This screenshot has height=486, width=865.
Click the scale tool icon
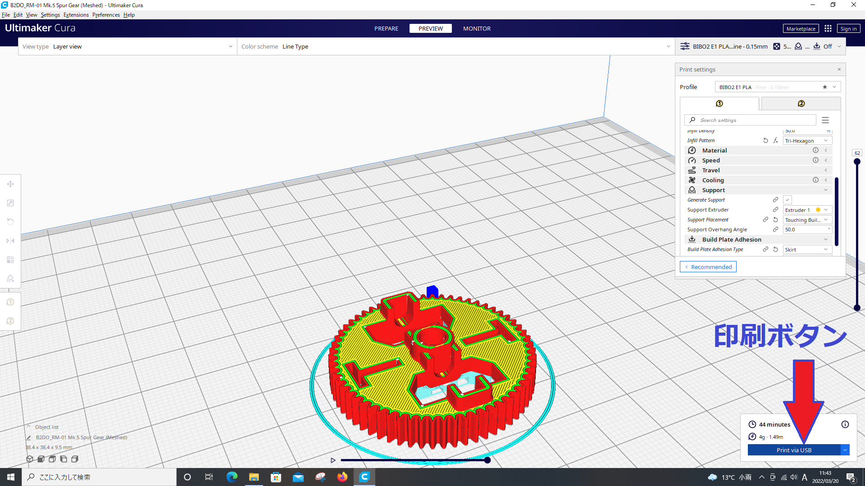click(10, 203)
